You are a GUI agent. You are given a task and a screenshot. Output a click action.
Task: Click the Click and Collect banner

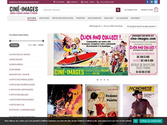tap(103, 54)
